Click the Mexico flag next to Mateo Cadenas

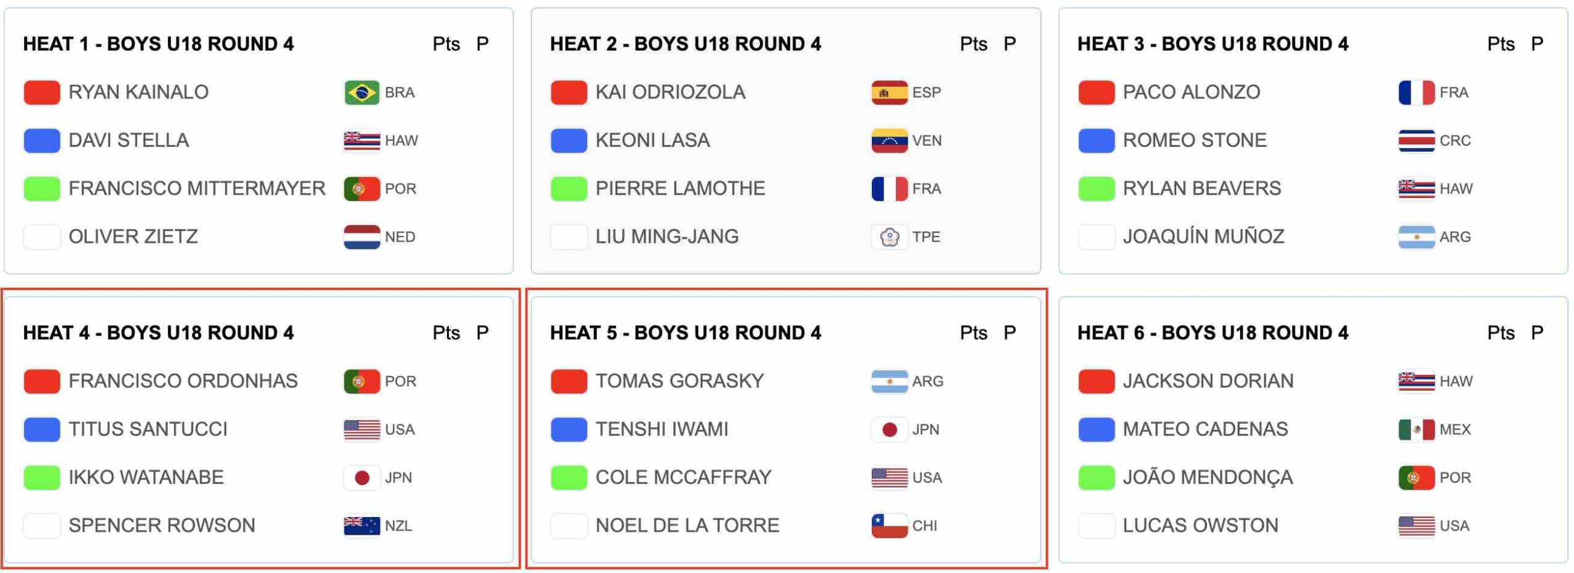(x=1416, y=430)
